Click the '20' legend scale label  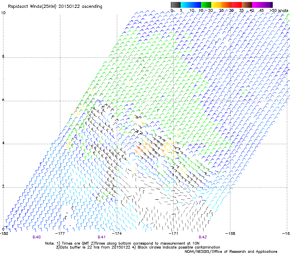(210, 11)
